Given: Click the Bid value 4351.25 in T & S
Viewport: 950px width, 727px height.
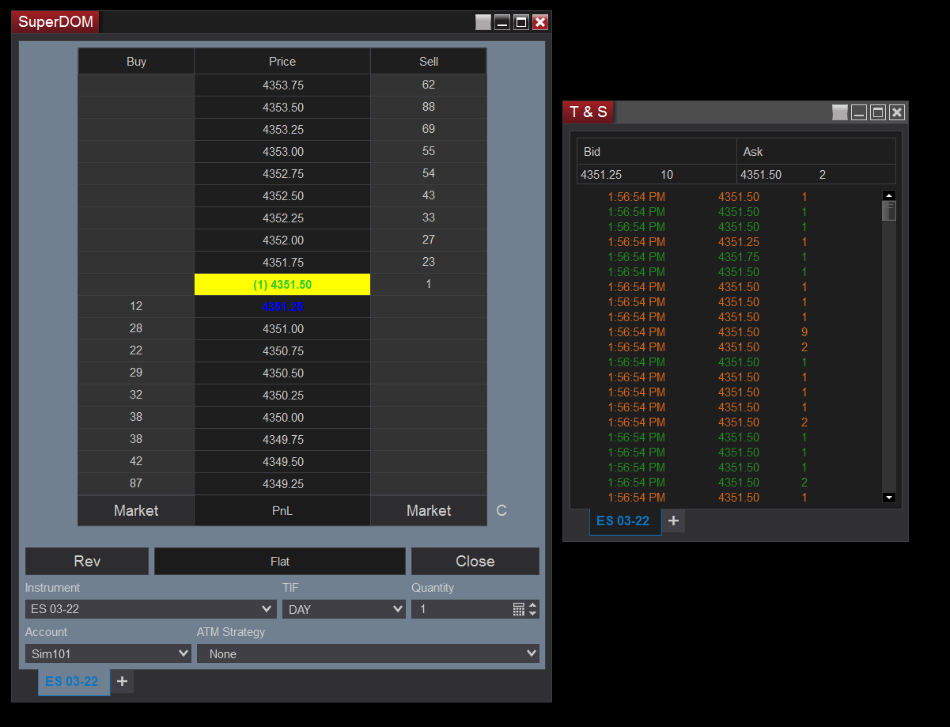Looking at the screenshot, I should pos(600,175).
